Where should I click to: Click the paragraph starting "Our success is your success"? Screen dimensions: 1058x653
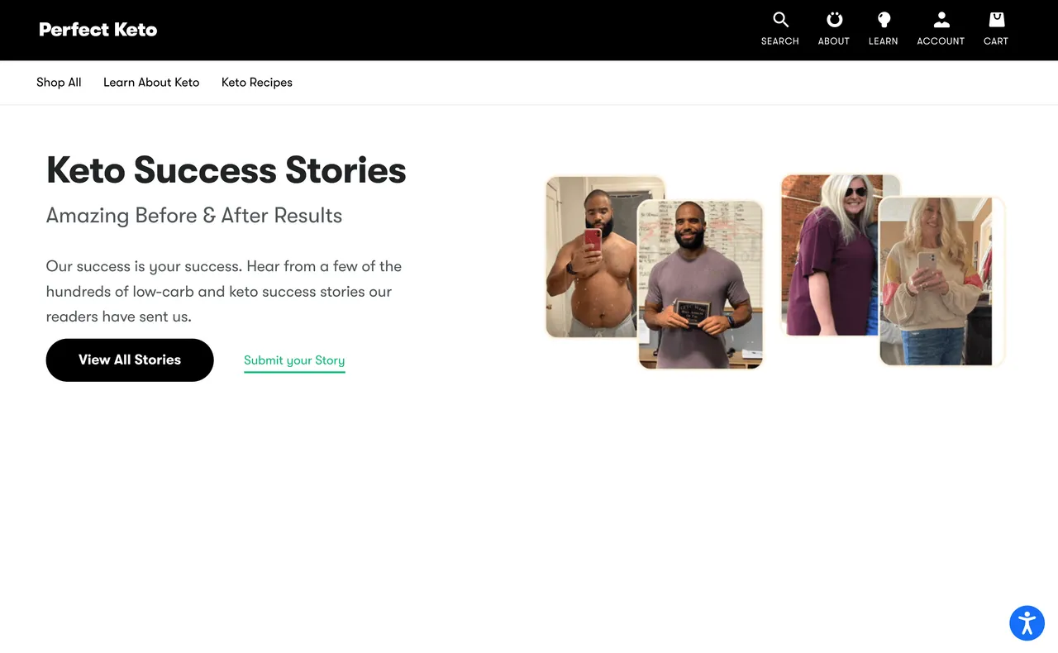coord(224,291)
